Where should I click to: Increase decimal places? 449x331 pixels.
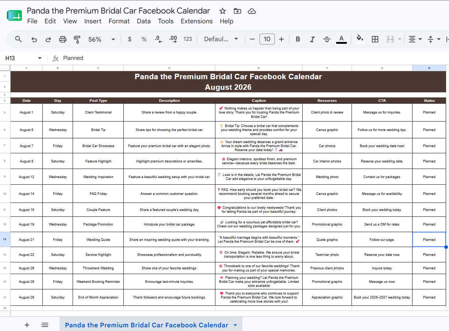(173, 39)
